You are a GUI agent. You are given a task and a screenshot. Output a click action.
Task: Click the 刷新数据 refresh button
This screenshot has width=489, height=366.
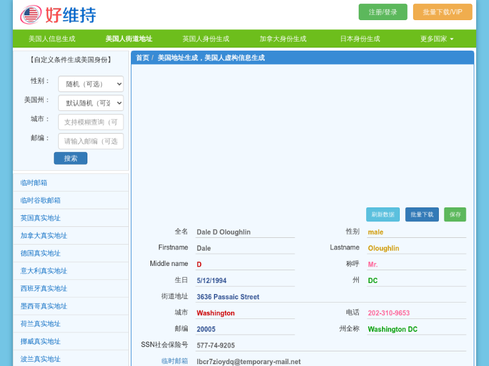(x=383, y=215)
